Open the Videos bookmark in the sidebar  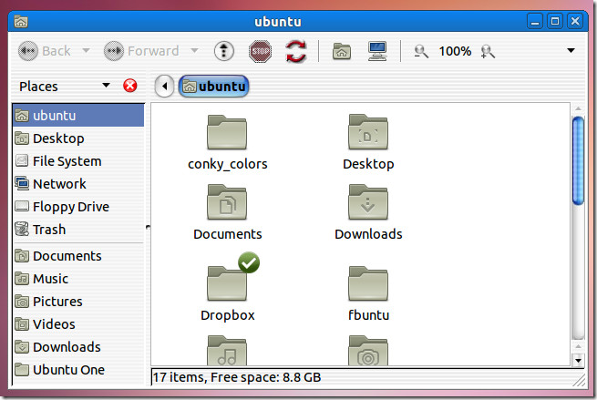[x=78, y=324]
